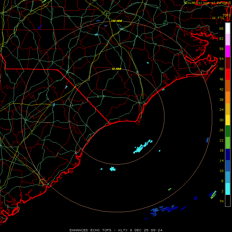Click the legend value "66"

point(221,29)
